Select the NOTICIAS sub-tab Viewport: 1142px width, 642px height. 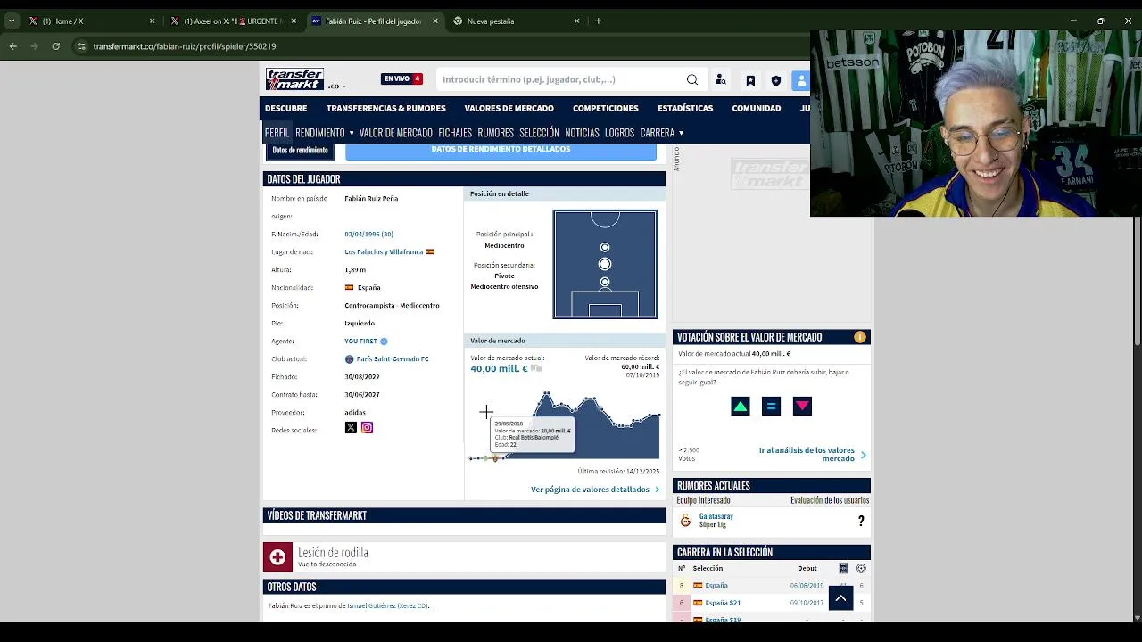[x=582, y=133]
